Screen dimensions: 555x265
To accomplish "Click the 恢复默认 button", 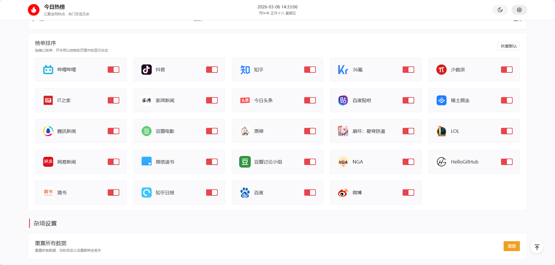I will 509,46.
